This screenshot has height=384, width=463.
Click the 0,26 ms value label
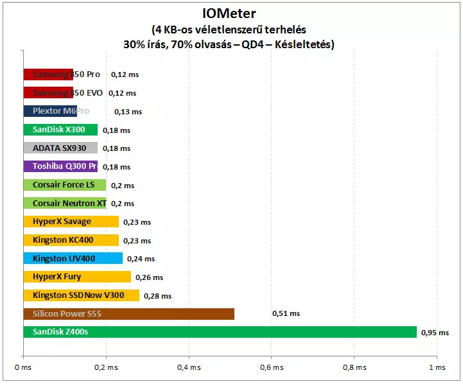point(149,277)
